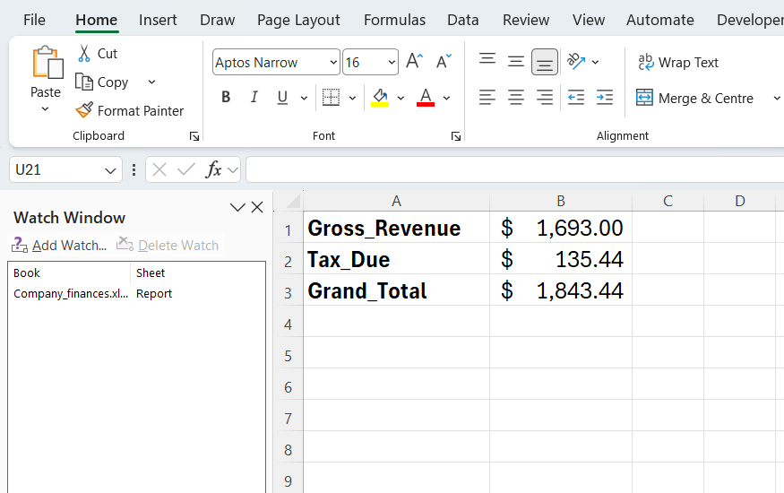Sort by Sheet column header
The image size is (784, 493).
coord(197,273)
